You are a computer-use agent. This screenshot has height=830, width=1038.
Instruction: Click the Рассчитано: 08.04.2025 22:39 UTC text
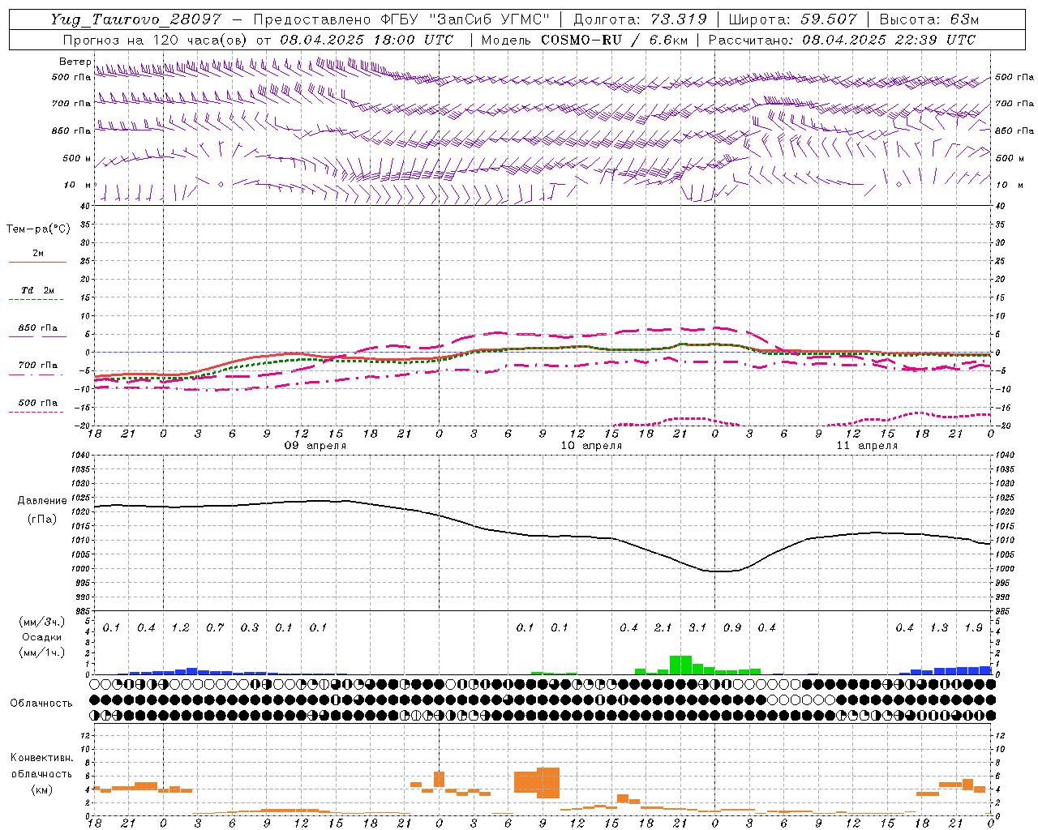[842, 40]
